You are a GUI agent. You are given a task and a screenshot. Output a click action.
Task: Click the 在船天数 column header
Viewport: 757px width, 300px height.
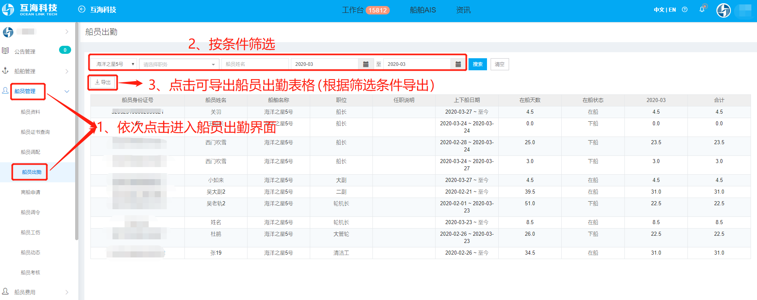point(530,100)
